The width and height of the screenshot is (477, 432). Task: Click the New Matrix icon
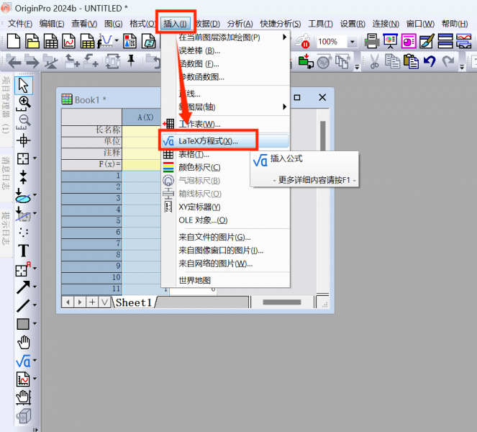87,42
